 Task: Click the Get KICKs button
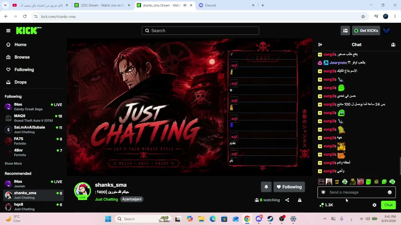click(366, 31)
